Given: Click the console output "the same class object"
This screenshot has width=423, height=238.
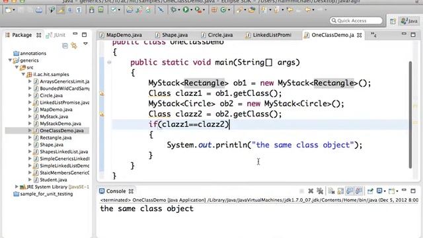Looking at the screenshot, I should tap(147, 209).
